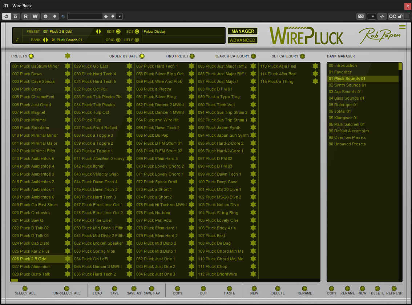Image resolution: width=412 pixels, height=305 pixels.
Task: Click the preset previous/next arrows
Action: tap(98, 32)
